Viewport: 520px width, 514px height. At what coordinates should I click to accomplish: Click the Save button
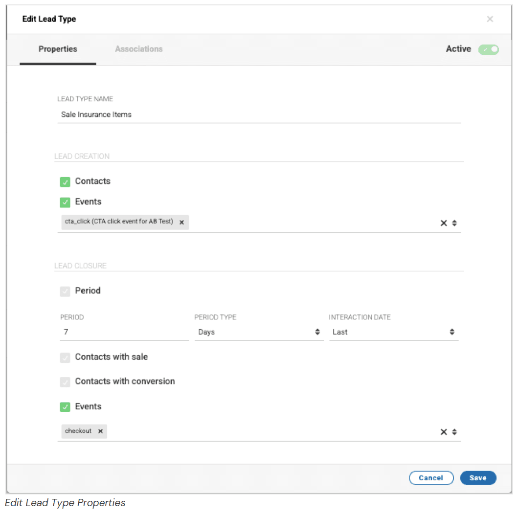click(478, 478)
